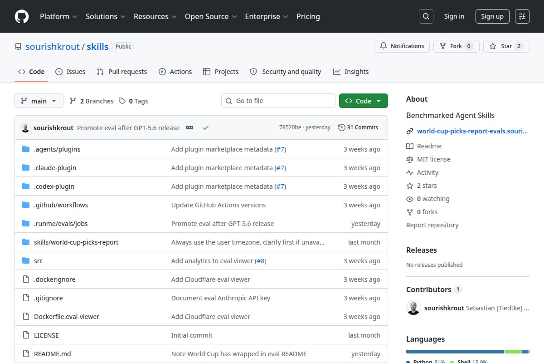Image resolution: width=544 pixels, height=363 pixels.
Task: Click the bell Notifications button
Action: (402, 46)
